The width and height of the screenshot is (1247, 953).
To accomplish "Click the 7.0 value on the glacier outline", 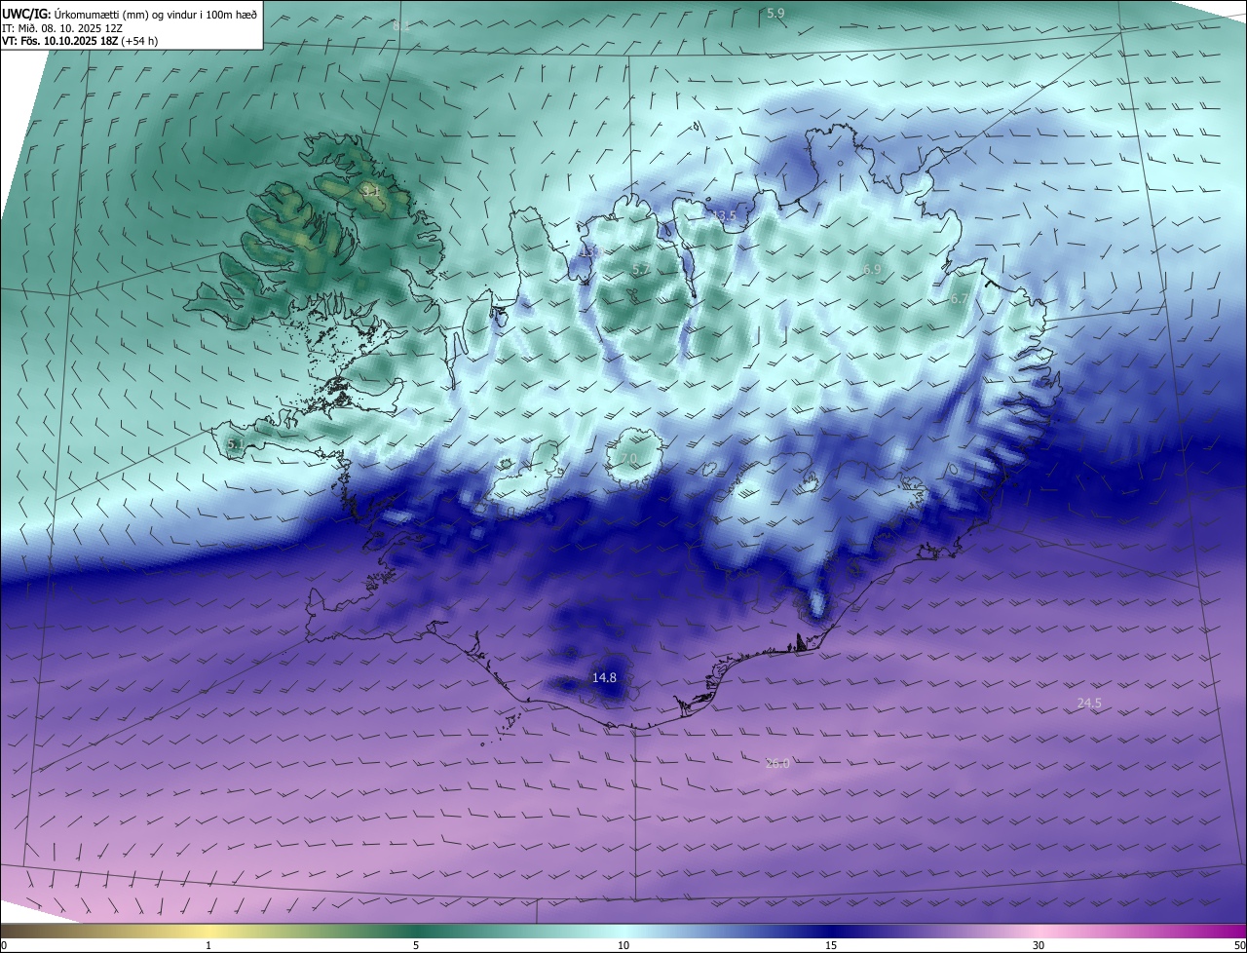I will pyautogui.click(x=627, y=458).
